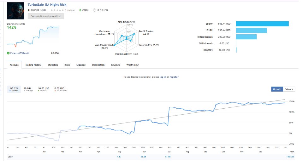Toggle the Growth series legend
The height and width of the screenshot is (165, 303).
[14, 89]
